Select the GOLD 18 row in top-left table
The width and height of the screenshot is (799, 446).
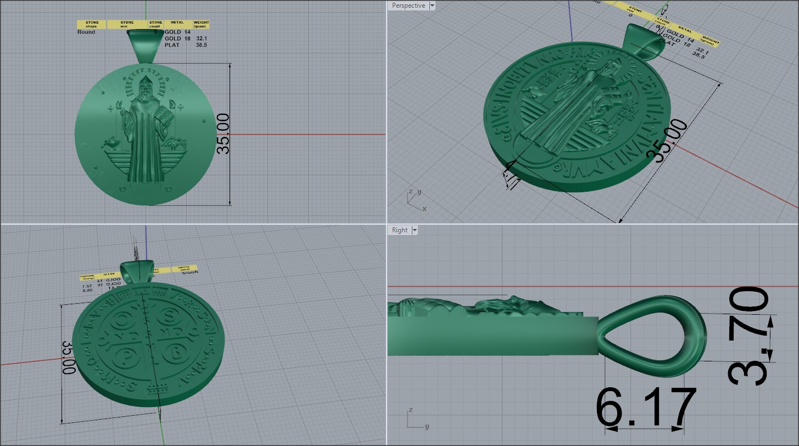click(x=185, y=38)
